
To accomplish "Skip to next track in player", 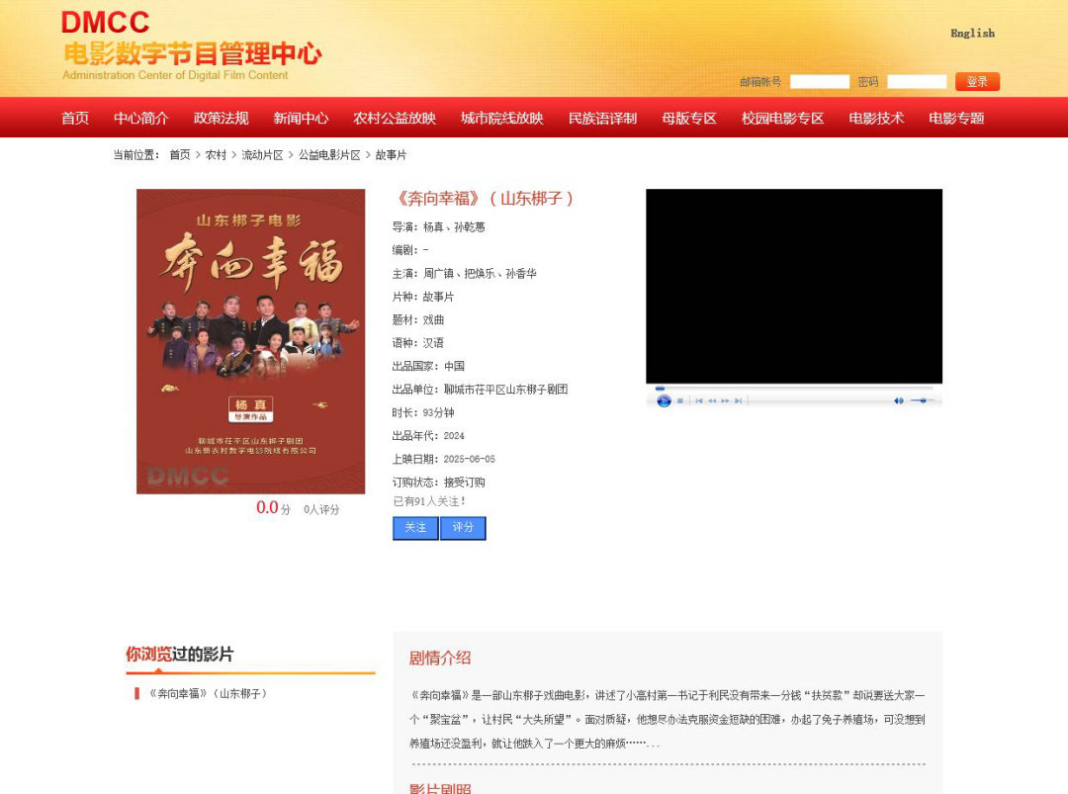I will tap(739, 401).
